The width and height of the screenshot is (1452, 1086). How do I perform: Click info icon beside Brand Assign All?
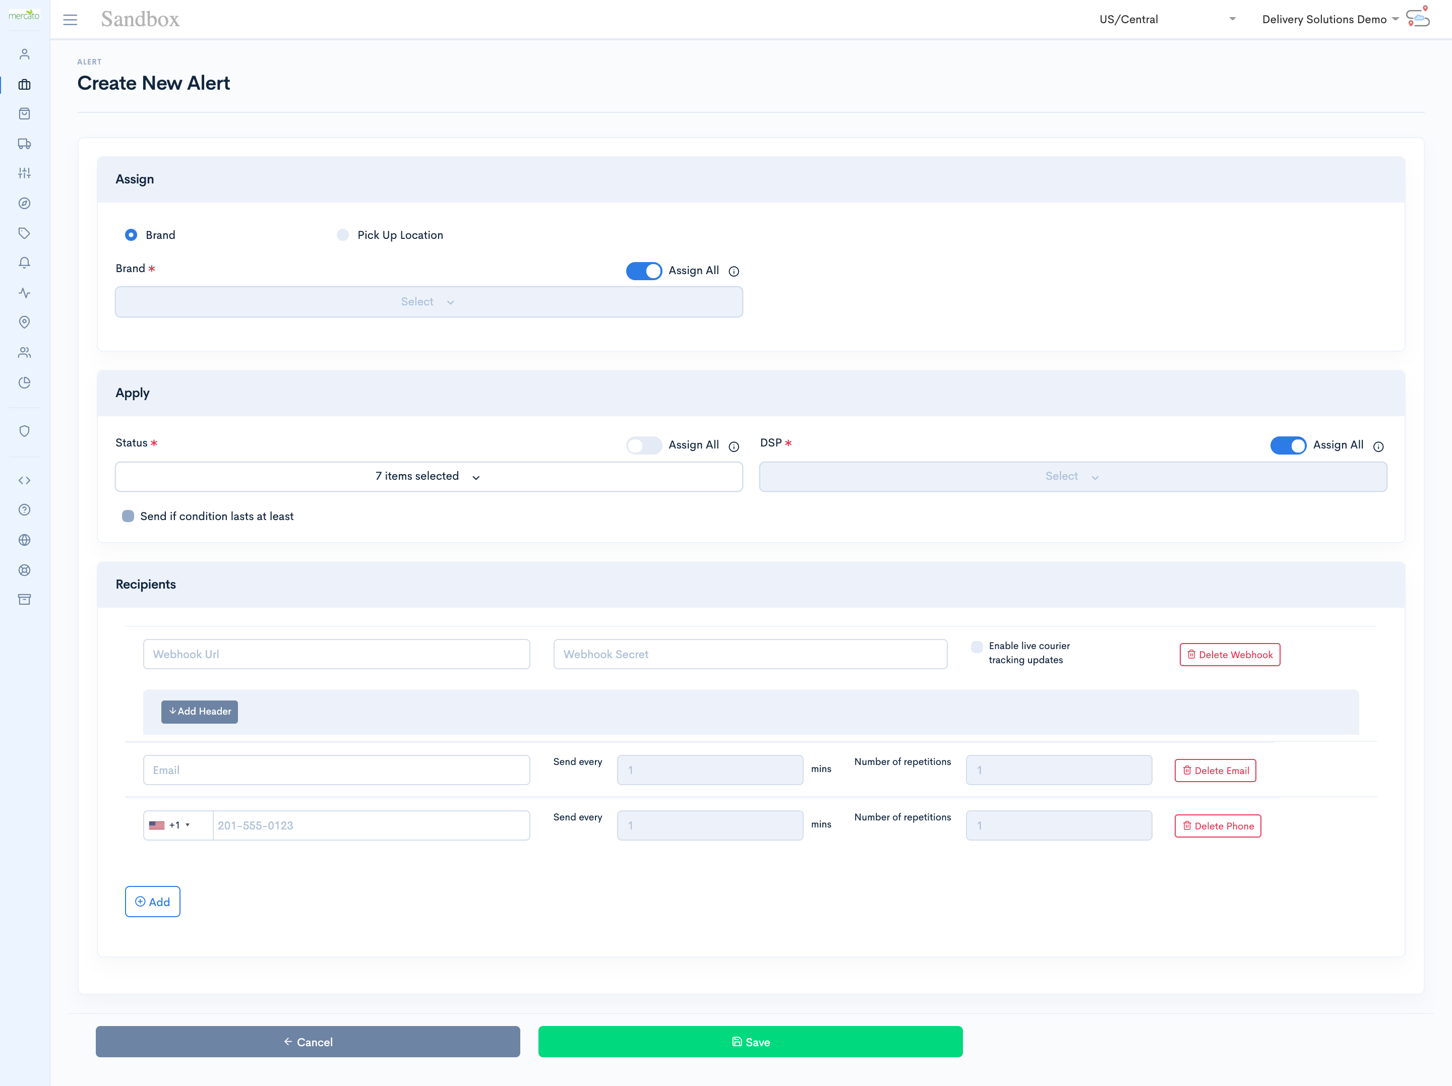point(734,272)
